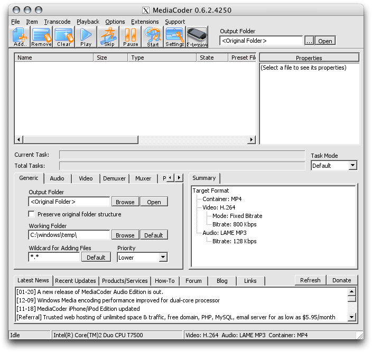Image resolution: width=372 pixels, height=352 pixels.
Task: Open the Transcode menu
Action: (x=57, y=22)
